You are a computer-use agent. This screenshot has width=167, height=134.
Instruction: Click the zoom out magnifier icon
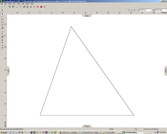(x=16, y=7)
